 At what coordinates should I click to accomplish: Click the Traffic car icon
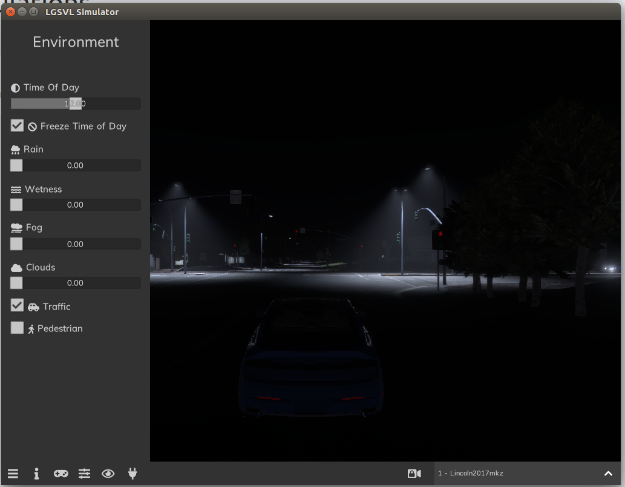pos(33,306)
